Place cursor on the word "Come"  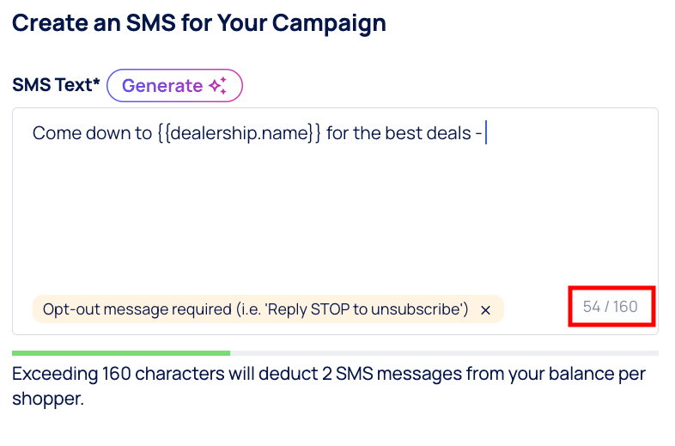coord(52,134)
